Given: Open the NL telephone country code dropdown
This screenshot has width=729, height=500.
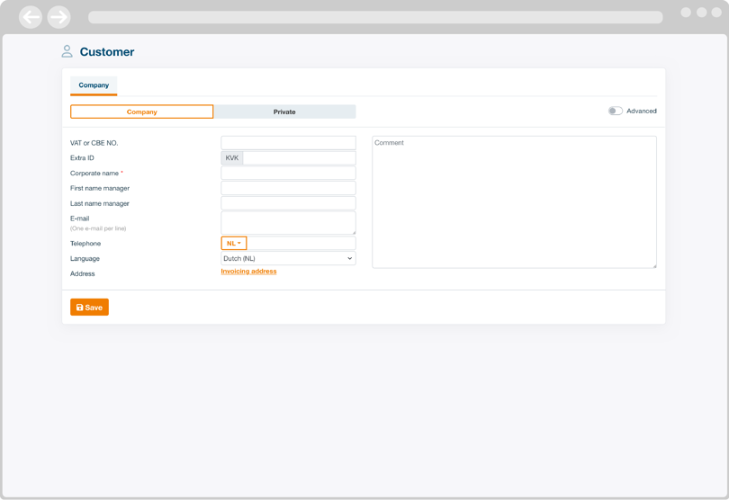Looking at the screenshot, I should click(x=234, y=243).
